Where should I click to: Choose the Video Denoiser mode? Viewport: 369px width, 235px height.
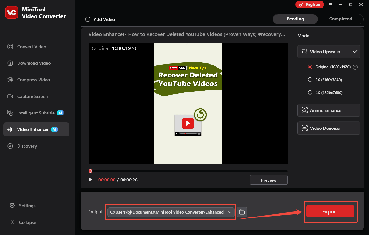click(329, 128)
